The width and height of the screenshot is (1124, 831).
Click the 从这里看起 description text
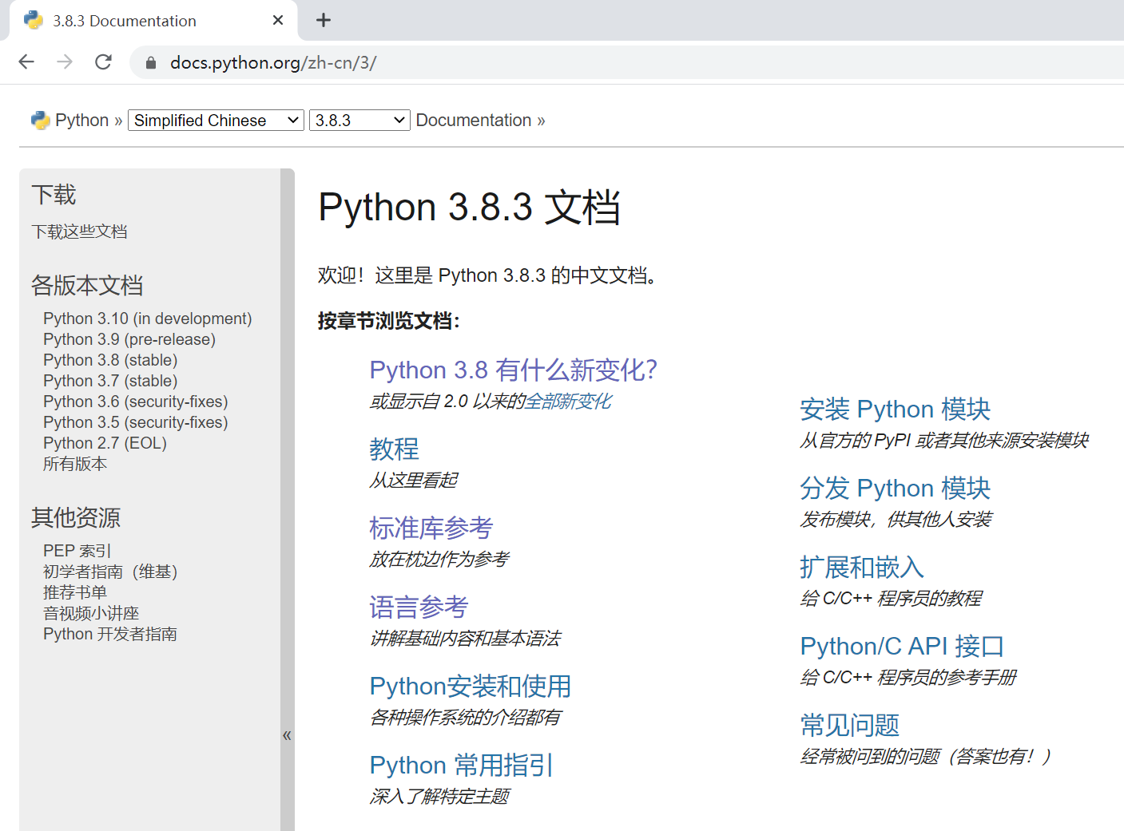413,480
